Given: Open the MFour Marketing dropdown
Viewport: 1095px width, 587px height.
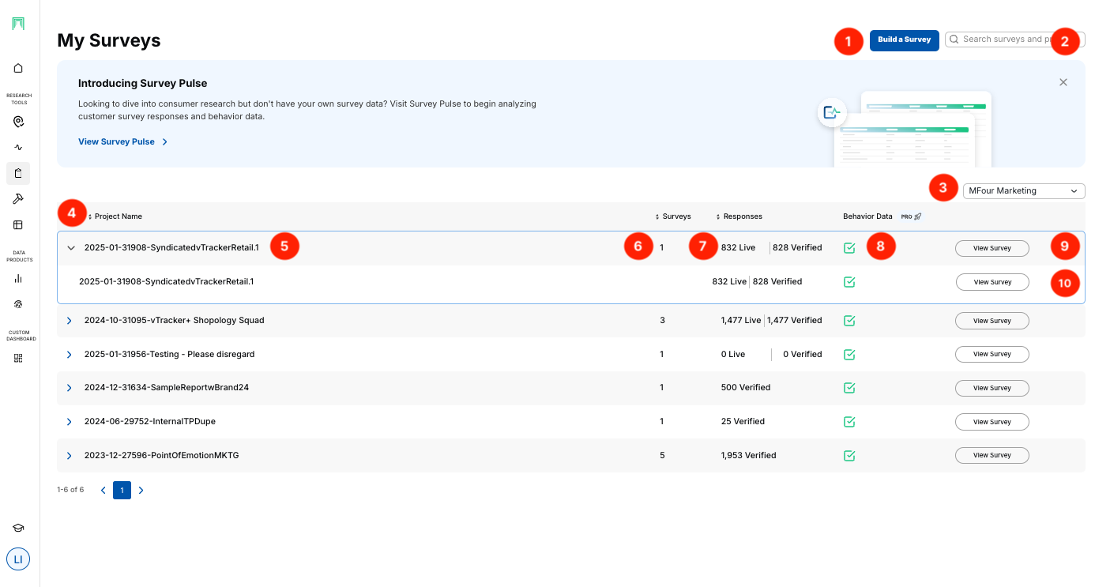Looking at the screenshot, I should pyautogui.click(x=1023, y=190).
